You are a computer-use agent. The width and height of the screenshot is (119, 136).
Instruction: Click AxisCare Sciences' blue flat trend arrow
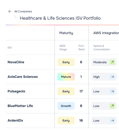pos(112,77)
